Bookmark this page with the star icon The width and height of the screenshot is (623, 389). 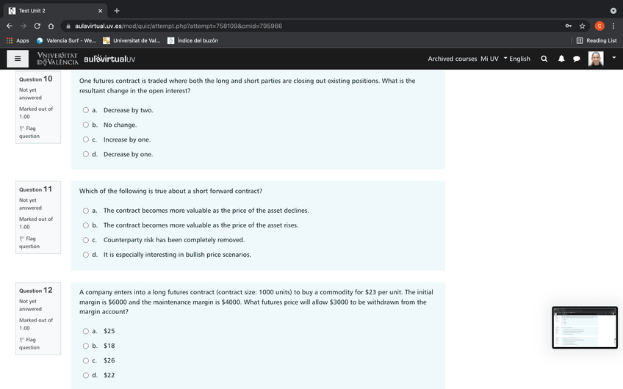pyautogui.click(x=583, y=26)
